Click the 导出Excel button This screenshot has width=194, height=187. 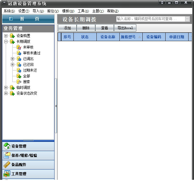[125, 28]
